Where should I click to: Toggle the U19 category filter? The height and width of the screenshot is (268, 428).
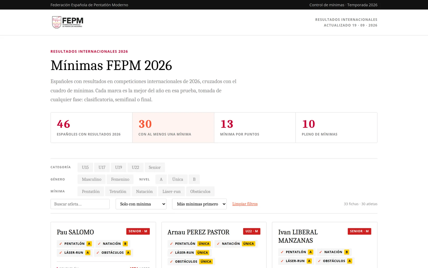(x=119, y=167)
